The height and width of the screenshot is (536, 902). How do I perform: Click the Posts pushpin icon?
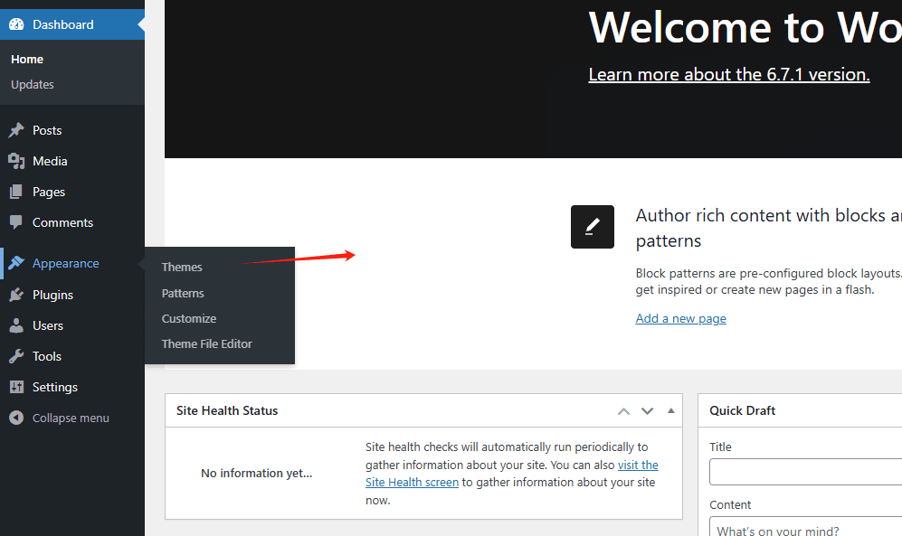tap(16, 130)
